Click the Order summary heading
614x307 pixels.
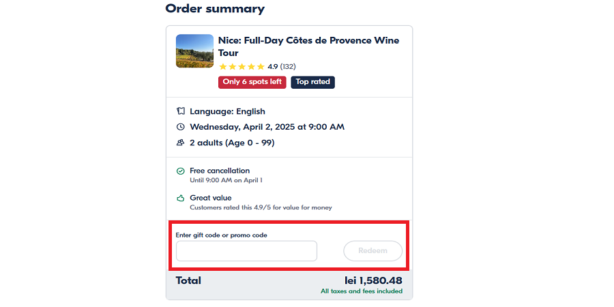click(x=215, y=9)
